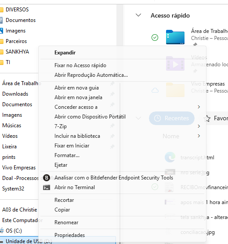Click Ejetar to eject the drive
Viewport: 228px width, 244px height.
point(61,165)
